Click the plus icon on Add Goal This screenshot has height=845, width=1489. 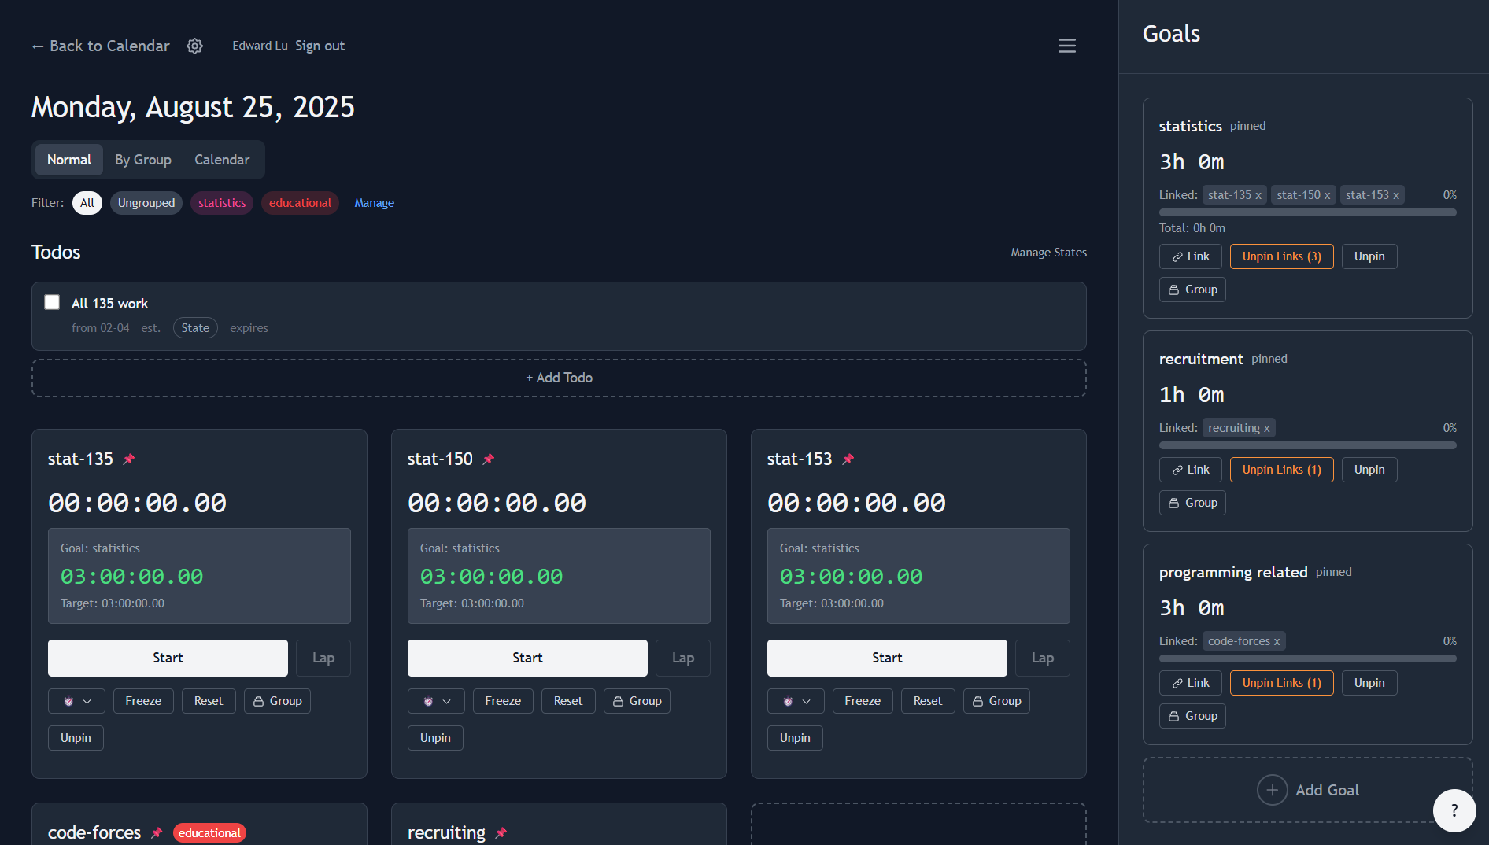(x=1273, y=789)
